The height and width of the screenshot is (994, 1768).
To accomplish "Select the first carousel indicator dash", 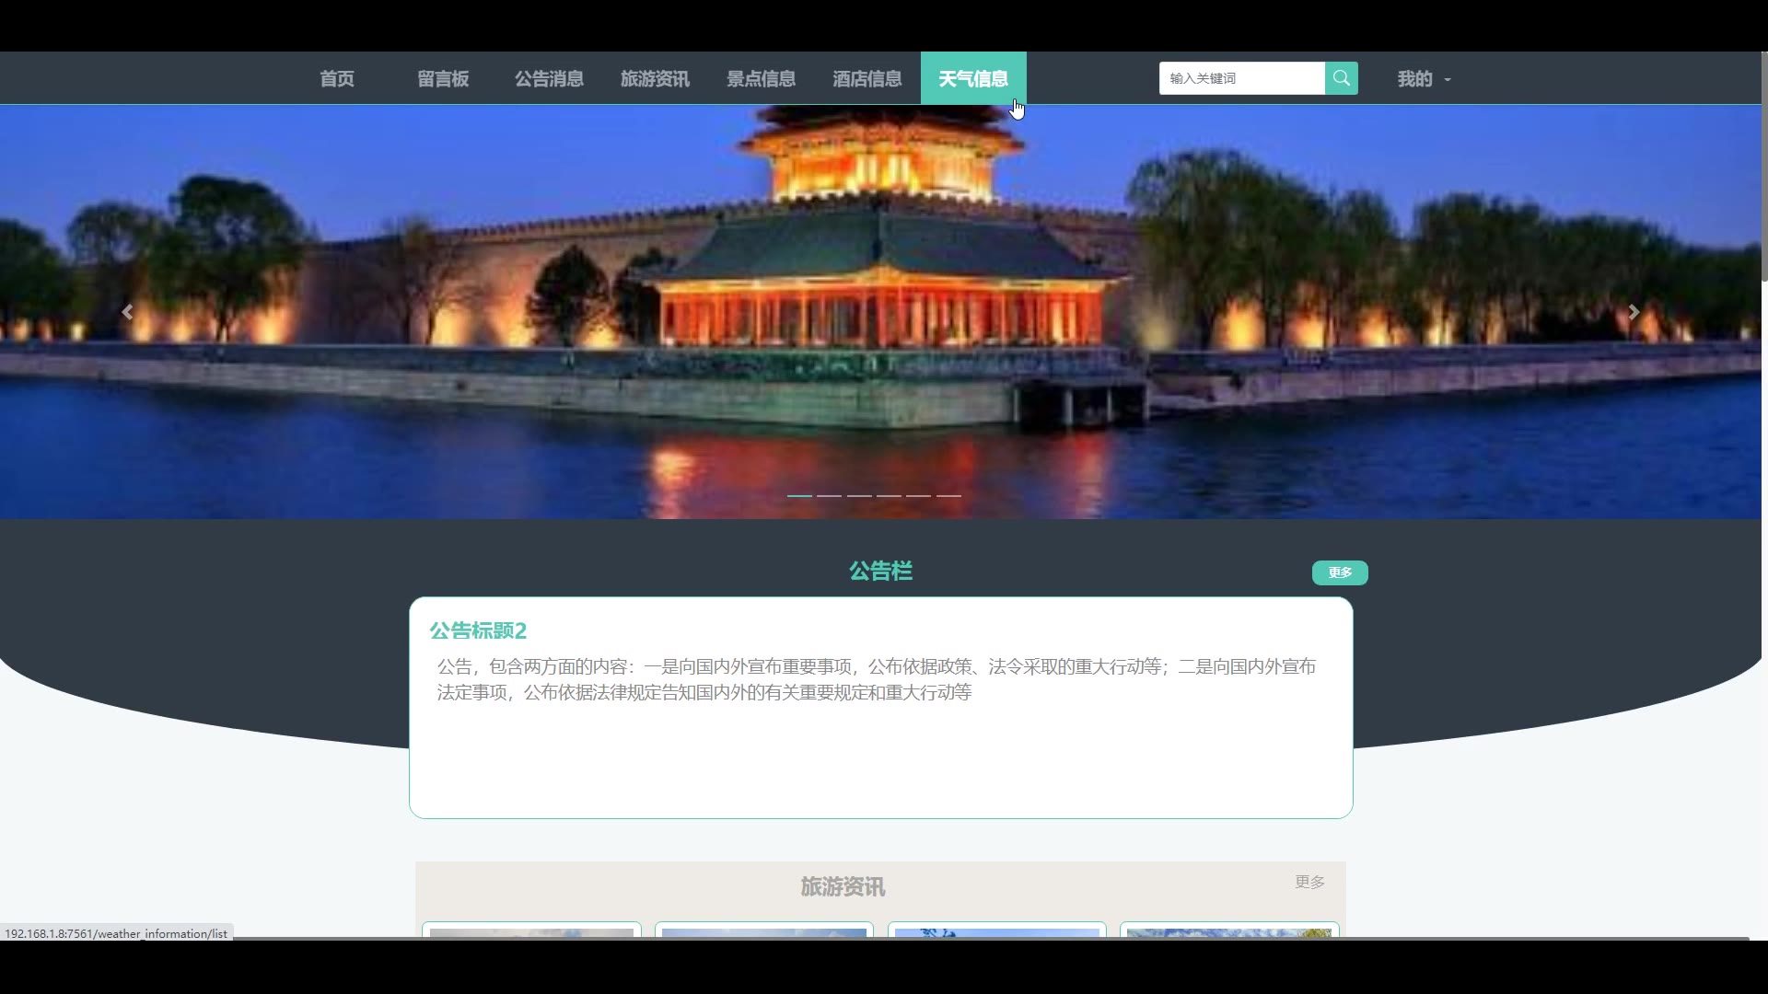I will (799, 495).
